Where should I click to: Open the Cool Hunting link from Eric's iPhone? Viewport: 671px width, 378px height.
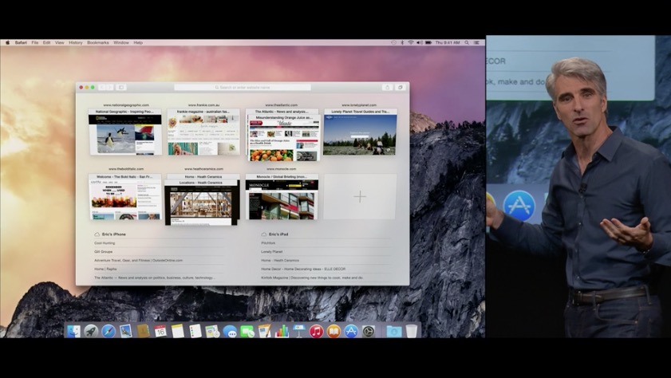(x=105, y=243)
